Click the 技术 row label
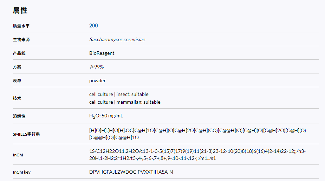This screenshot has width=325, height=181. click(17, 98)
